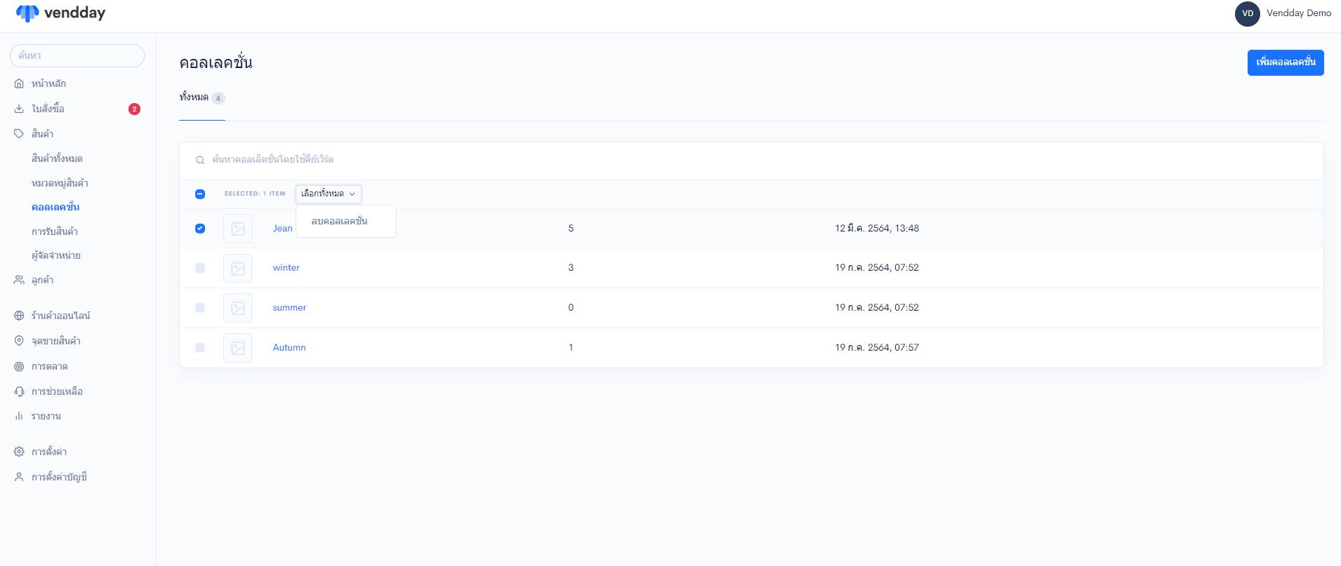This screenshot has width=1341, height=566.
Task: Open สินค้าทั้งหมด in the sidebar
Action: coord(57,159)
